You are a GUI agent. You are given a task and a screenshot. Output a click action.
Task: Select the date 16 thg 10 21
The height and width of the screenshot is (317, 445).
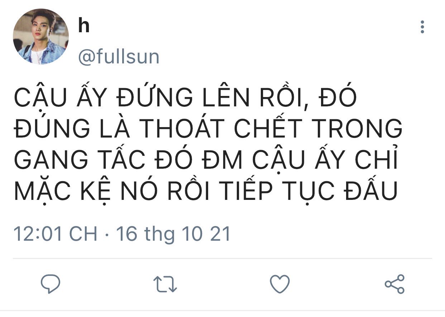tap(173, 234)
